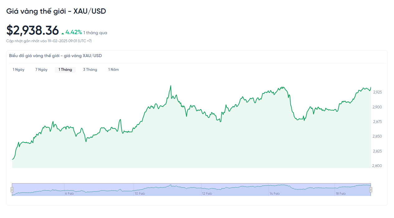The image size is (394, 218).
Task: Click the Giá vàng thế giới heading
Action: (56, 11)
